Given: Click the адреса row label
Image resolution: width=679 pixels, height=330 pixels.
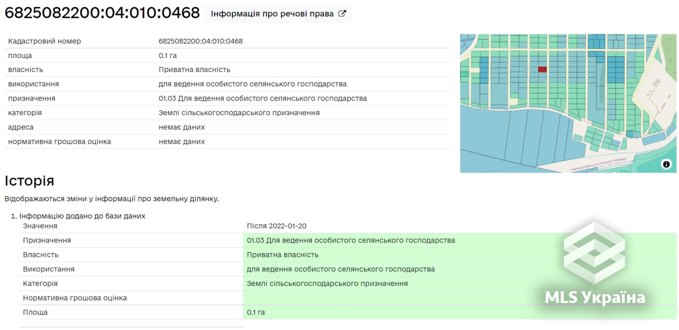Looking at the screenshot, I should [x=21, y=127].
